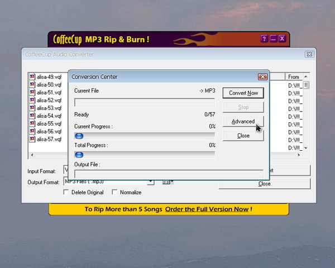
Task: Click the Current File field
Action: 145,102
